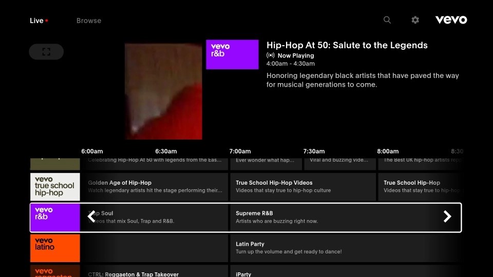Select the Vevo Latino channel logo
The width and height of the screenshot is (493, 277).
(x=55, y=248)
